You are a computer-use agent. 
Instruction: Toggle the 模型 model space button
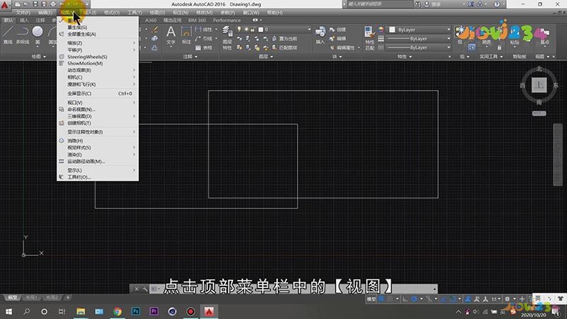[x=371, y=298]
